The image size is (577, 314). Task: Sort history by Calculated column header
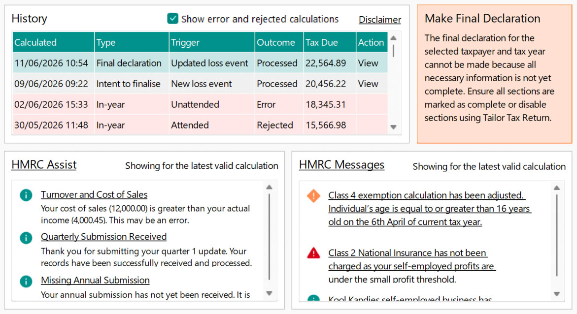pyautogui.click(x=53, y=42)
